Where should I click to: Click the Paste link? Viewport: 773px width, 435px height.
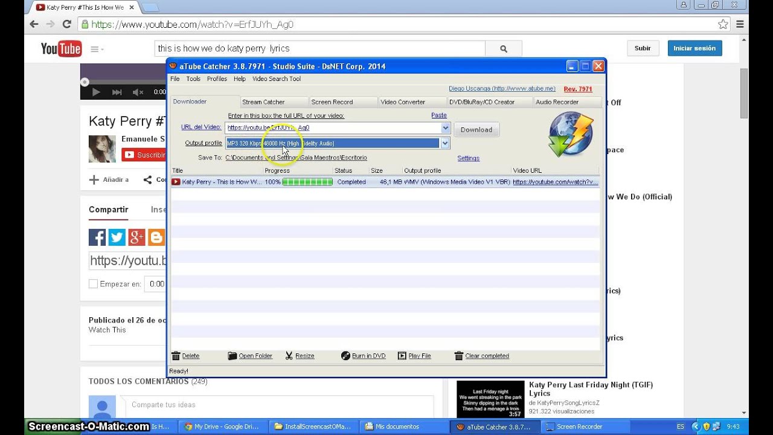tap(439, 115)
